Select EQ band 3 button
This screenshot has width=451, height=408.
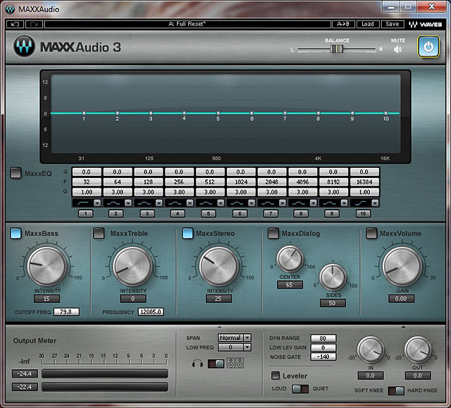[x=147, y=213]
